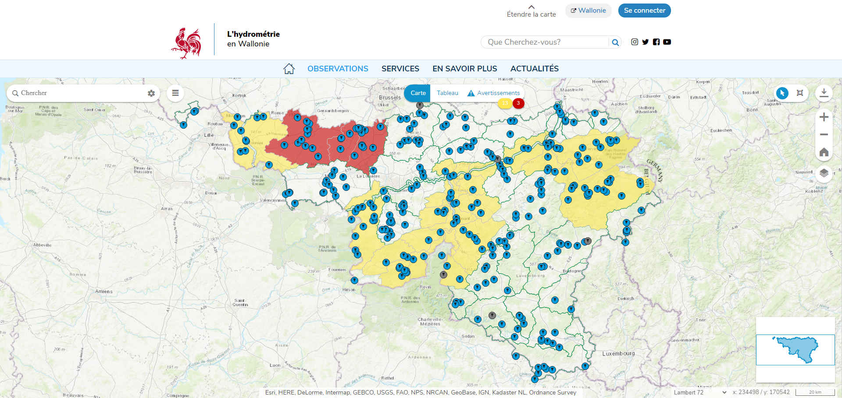Switch to Tableau view
Viewport: 842px width, 398px height.
tap(447, 93)
